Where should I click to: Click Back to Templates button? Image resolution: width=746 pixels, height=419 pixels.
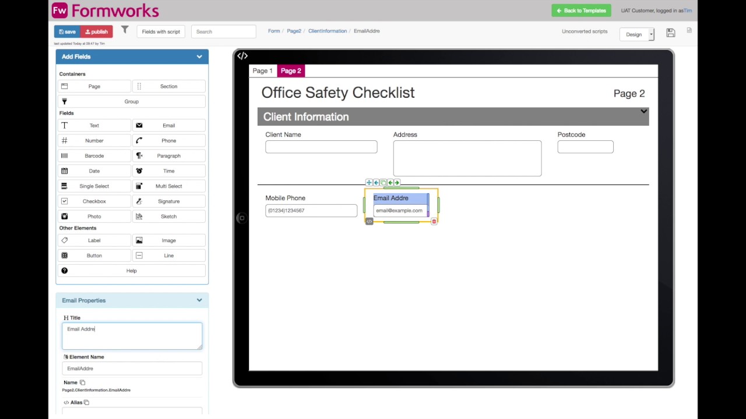[581, 10]
